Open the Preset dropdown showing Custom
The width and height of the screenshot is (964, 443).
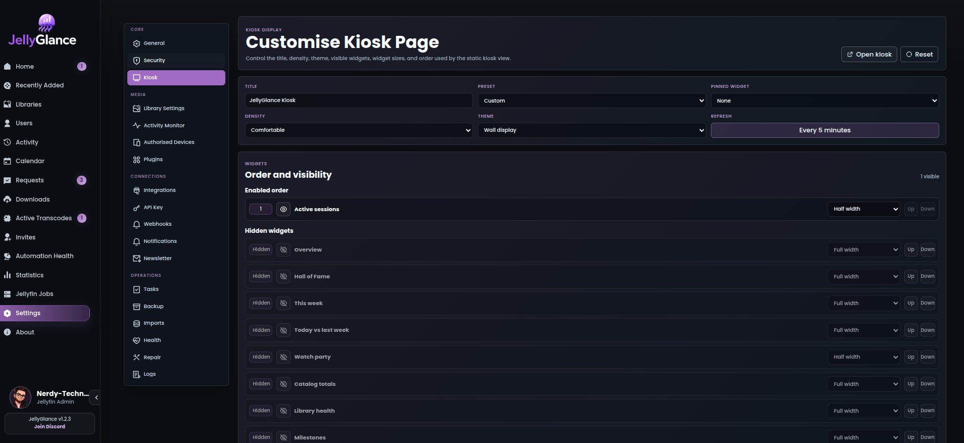point(592,101)
